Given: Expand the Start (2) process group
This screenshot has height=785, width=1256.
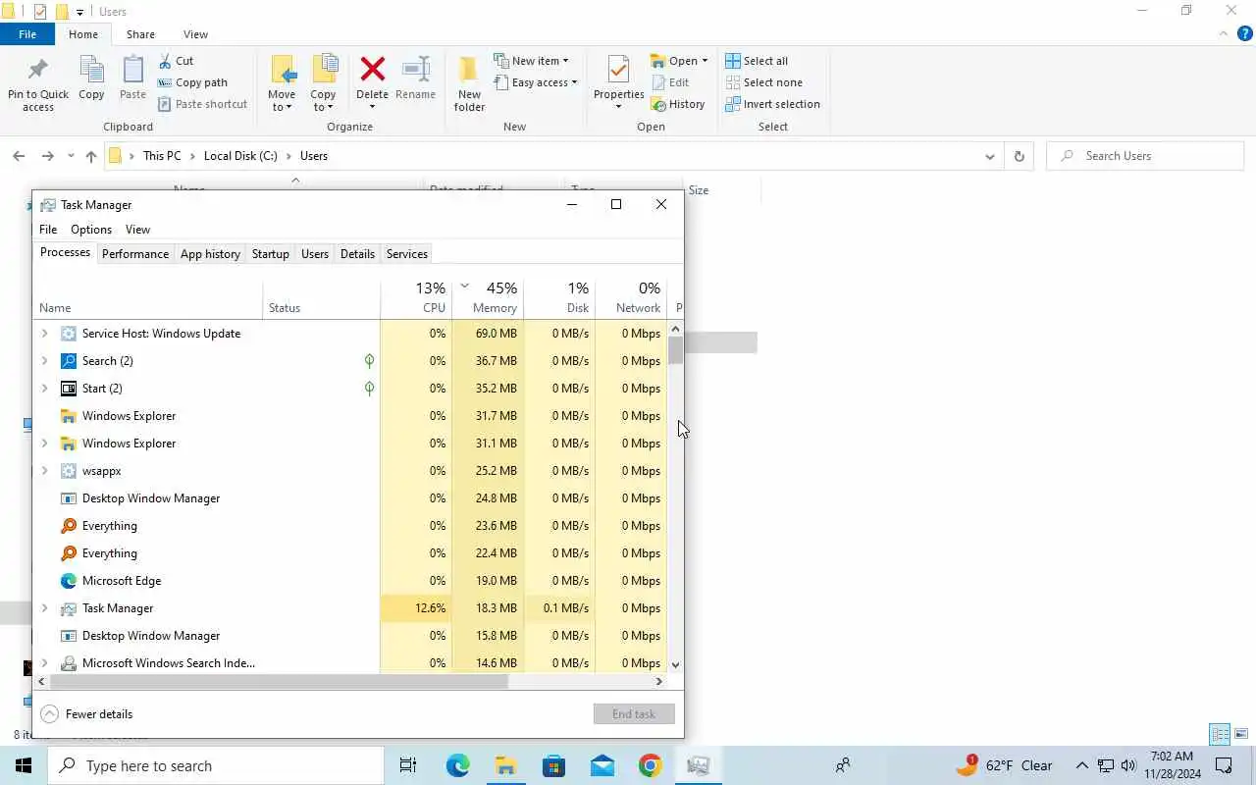Looking at the screenshot, I should click(44, 389).
